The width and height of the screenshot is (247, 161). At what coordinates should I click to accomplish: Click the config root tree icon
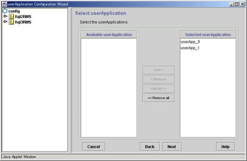pos(5,11)
